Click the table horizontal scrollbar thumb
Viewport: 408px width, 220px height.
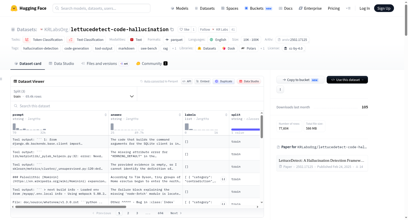pyautogui.click(x=71, y=207)
